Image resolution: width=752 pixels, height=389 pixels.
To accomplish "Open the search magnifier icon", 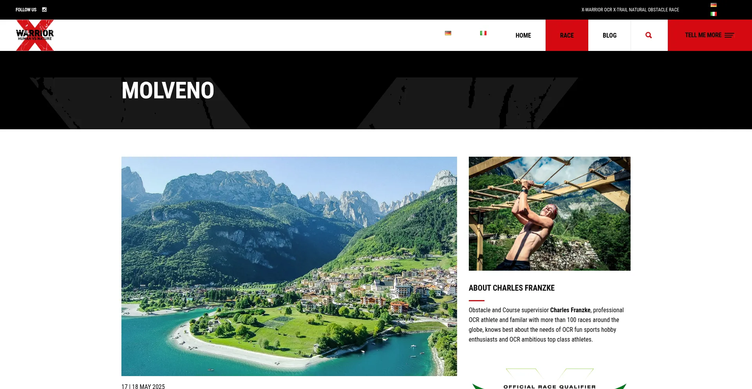I will pyautogui.click(x=649, y=35).
